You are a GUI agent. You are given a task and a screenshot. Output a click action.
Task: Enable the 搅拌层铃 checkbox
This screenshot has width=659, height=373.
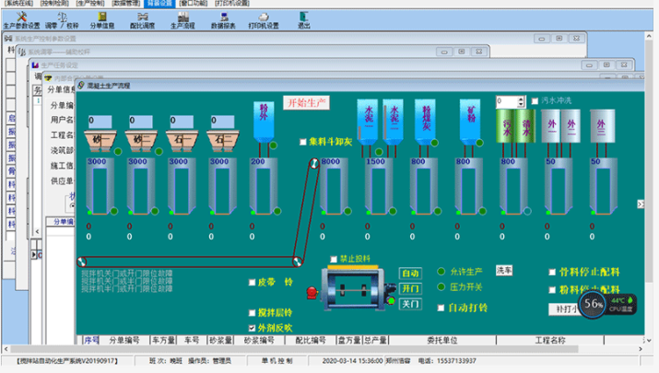coord(253,312)
